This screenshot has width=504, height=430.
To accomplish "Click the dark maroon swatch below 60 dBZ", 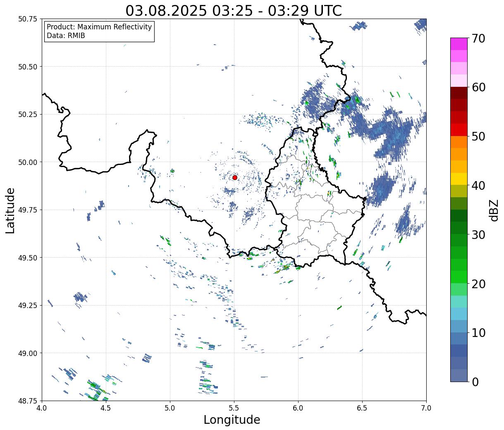I will [459, 93].
